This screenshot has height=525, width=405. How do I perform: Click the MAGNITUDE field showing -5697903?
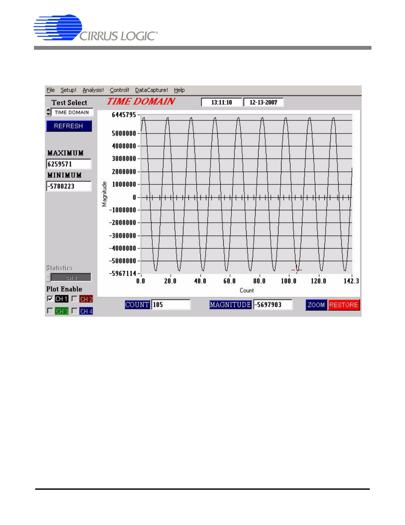[273, 305]
